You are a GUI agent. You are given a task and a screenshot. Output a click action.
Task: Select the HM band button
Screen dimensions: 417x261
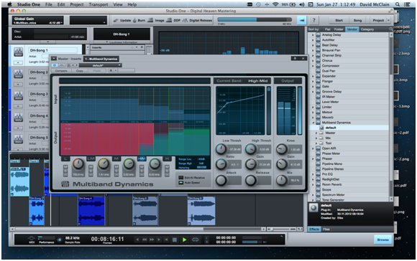[142, 158]
